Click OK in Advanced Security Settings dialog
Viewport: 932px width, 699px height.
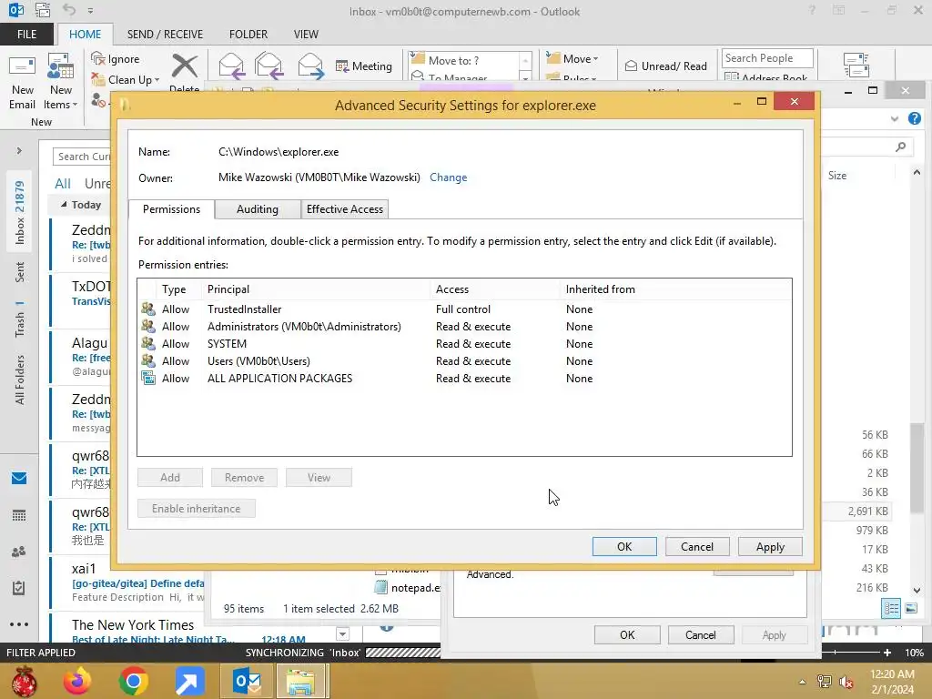point(624,547)
